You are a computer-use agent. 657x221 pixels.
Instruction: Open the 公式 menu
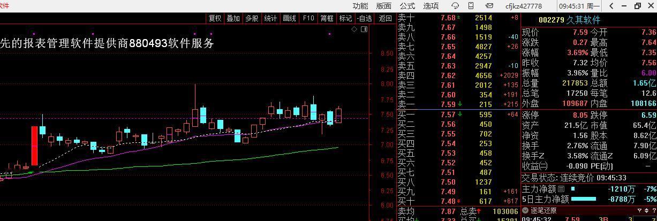pyautogui.click(x=407, y=6)
